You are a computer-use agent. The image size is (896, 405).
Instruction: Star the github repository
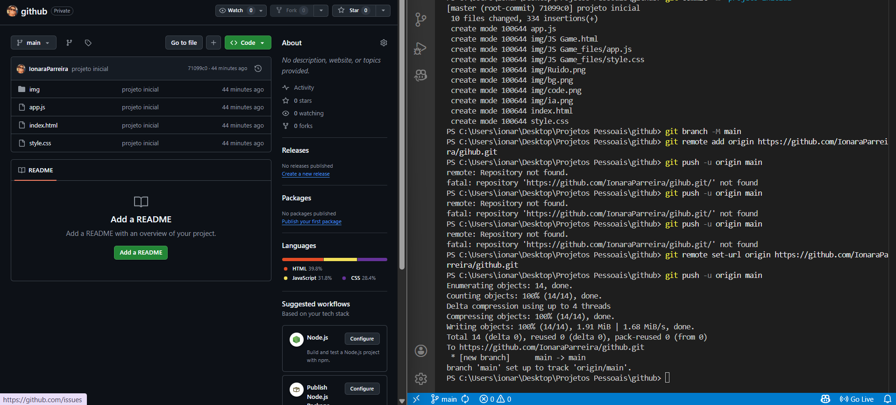[354, 10]
